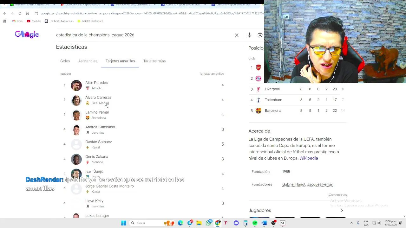The width and height of the screenshot is (406, 228).
Task: Click Dastan Satpaev player name
Action: pos(98,142)
